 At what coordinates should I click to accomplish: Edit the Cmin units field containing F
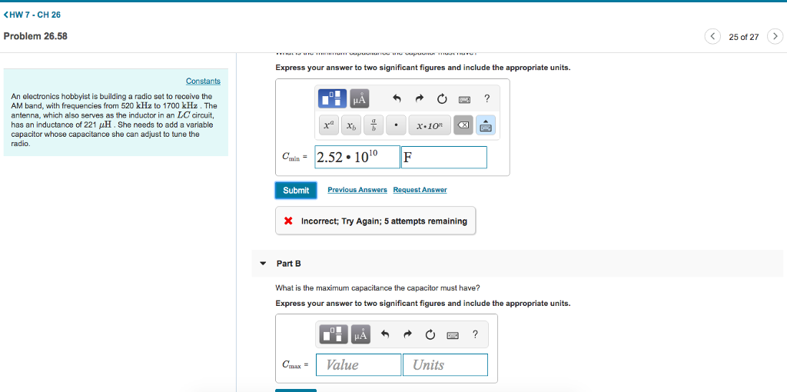[x=444, y=157]
